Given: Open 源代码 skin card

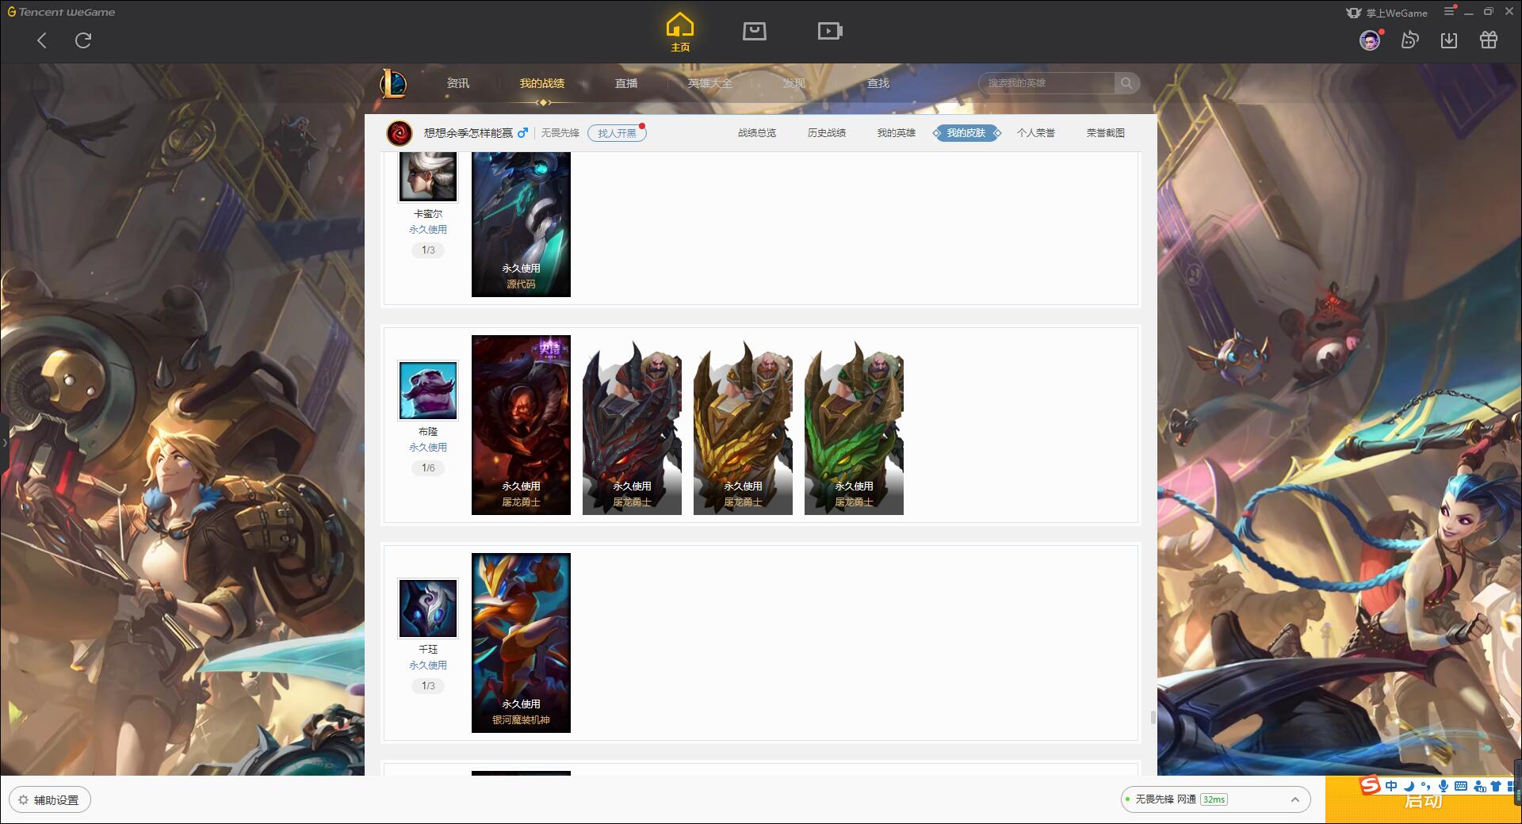Looking at the screenshot, I should click(521, 224).
